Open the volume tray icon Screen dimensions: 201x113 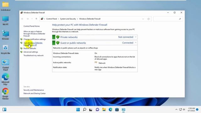pyautogui.click(x=184, y=110)
